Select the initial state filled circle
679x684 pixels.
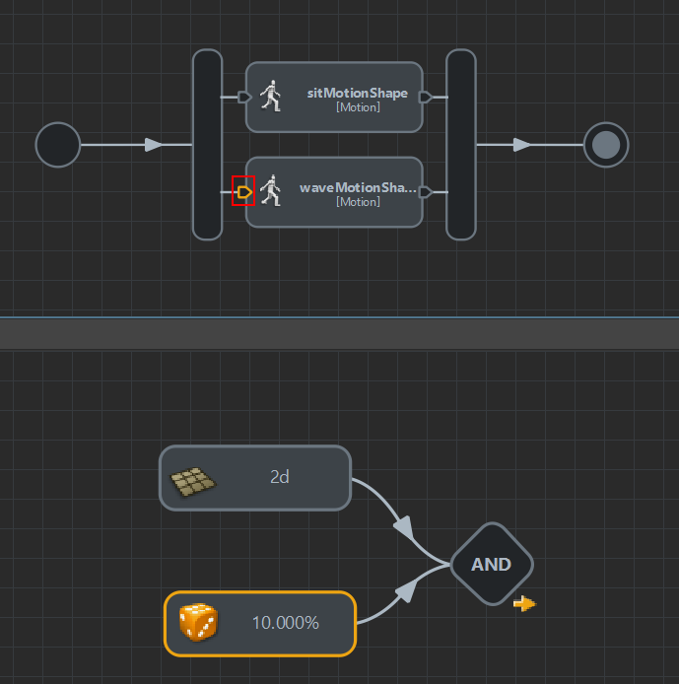[58, 145]
